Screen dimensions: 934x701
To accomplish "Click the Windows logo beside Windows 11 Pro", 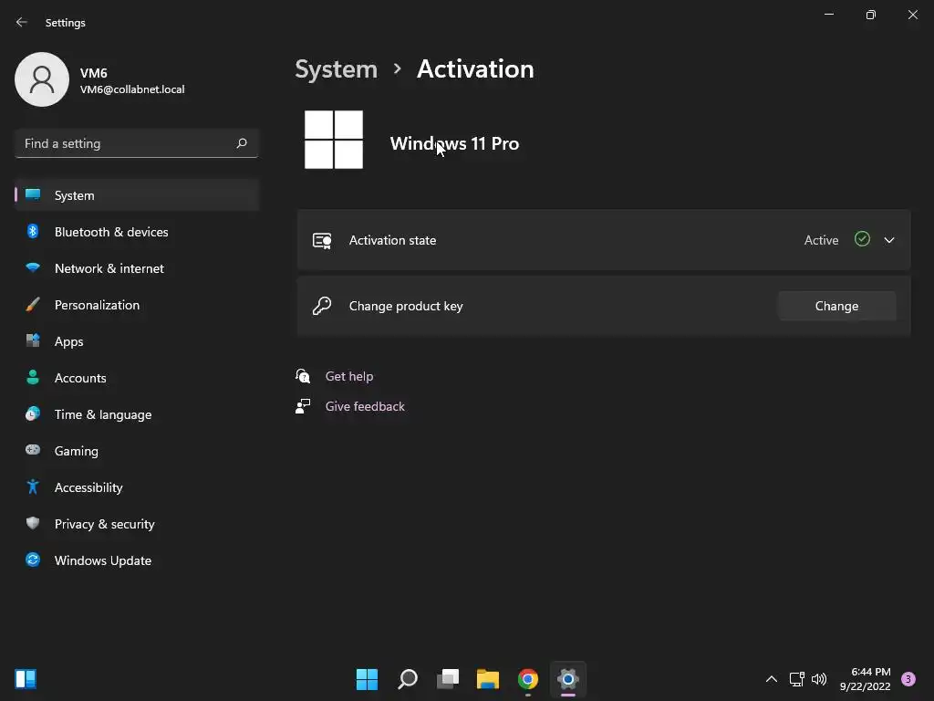I will 334,140.
